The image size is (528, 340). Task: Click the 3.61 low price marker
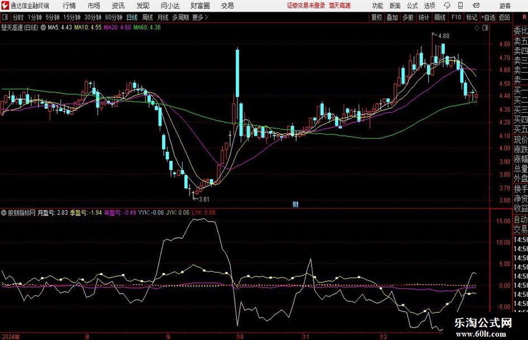pos(204,199)
